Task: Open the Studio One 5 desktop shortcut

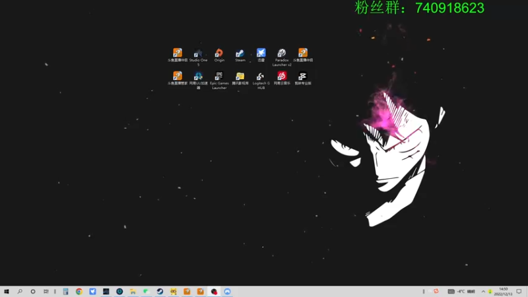Action: 198,57
